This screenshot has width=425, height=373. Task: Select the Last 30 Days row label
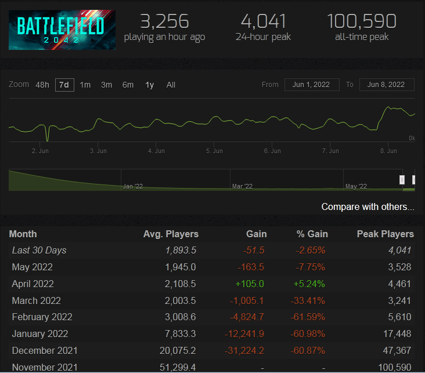(x=39, y=250)
